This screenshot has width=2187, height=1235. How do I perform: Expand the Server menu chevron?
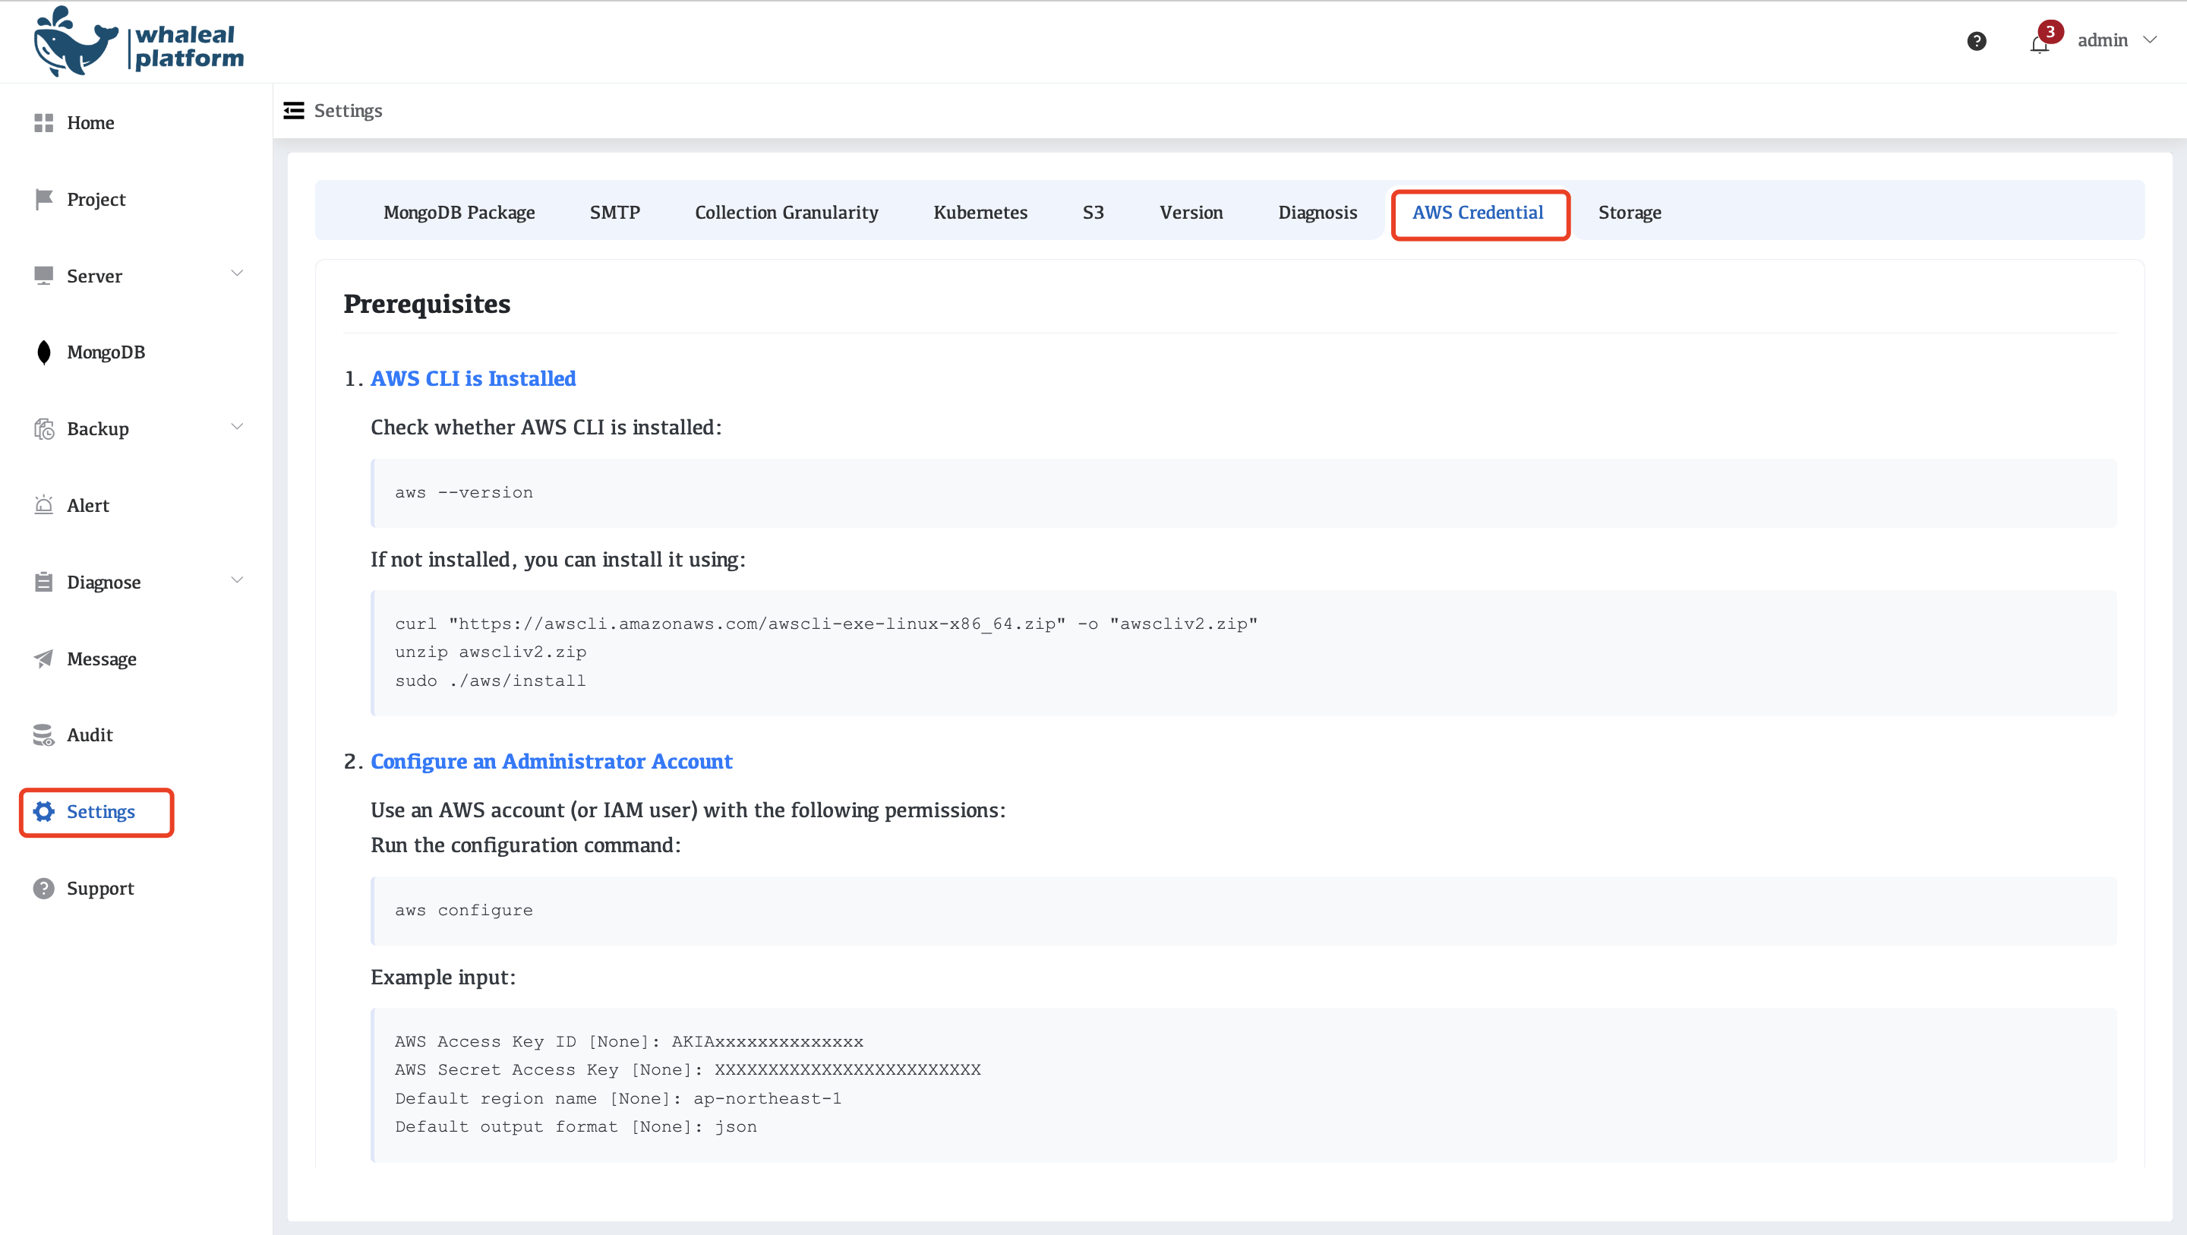pos(237,273)
